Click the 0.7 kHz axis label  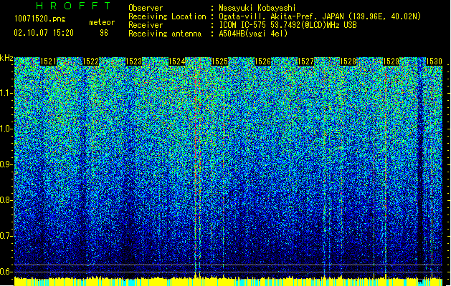tap(6, 236)
